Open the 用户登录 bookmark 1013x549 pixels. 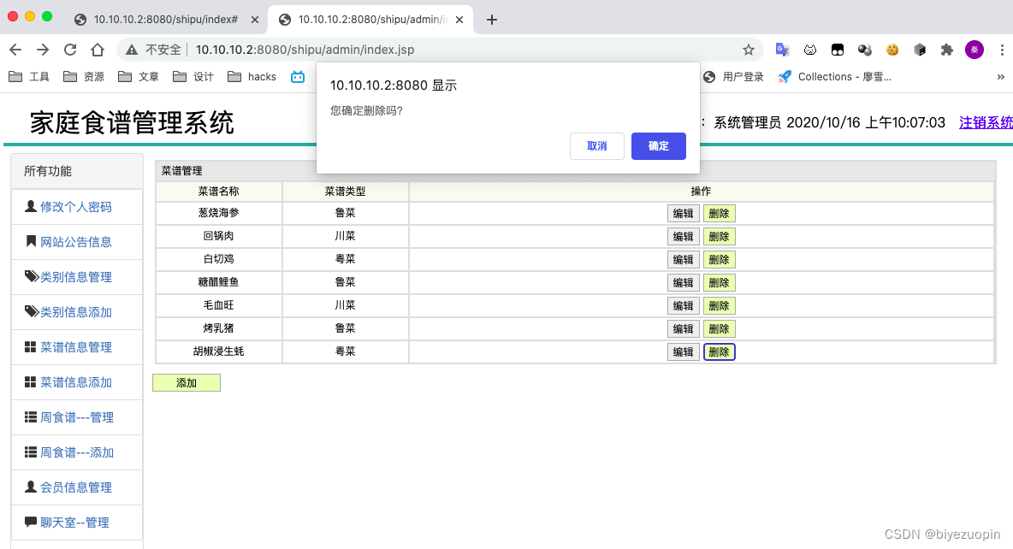pyautogui.click(x=733, y=77)
